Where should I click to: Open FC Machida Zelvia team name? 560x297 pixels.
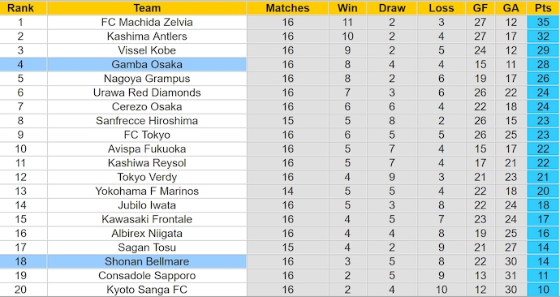click(x=147, y=22)
